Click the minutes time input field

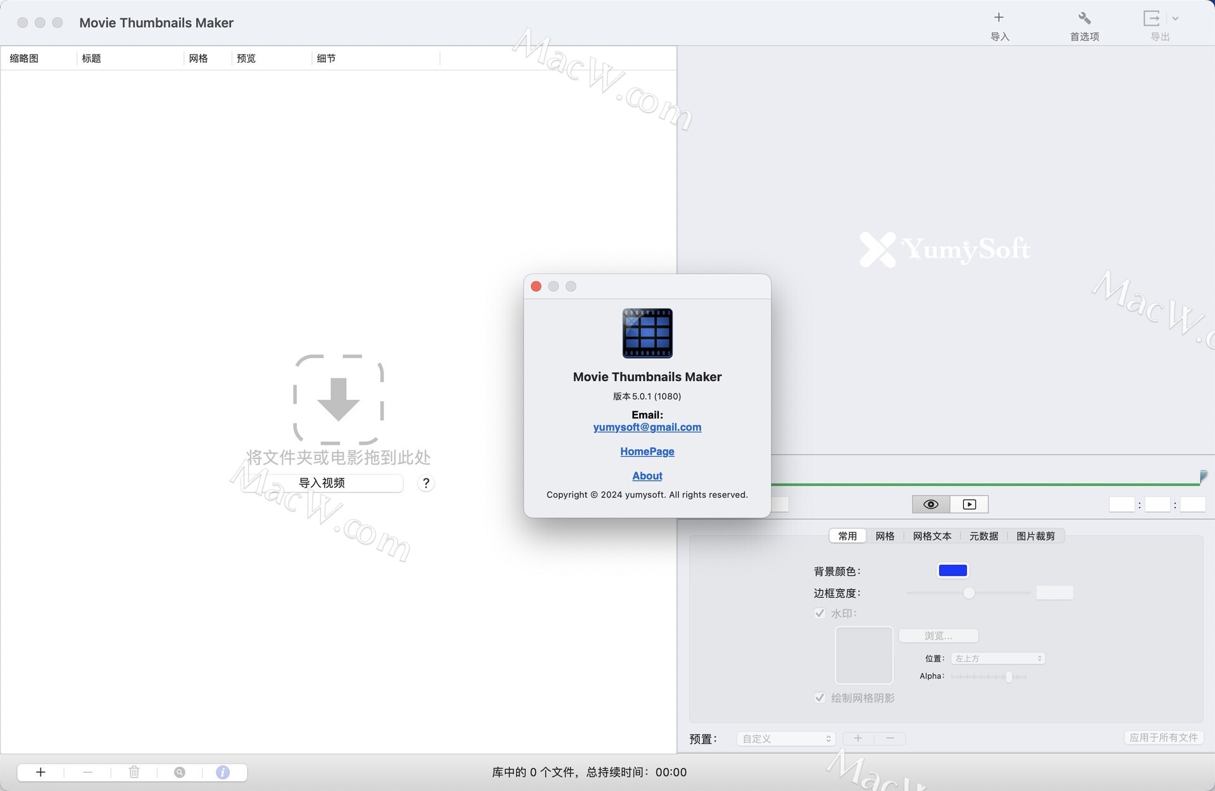pyautogui.click(x=1157, y=504)
